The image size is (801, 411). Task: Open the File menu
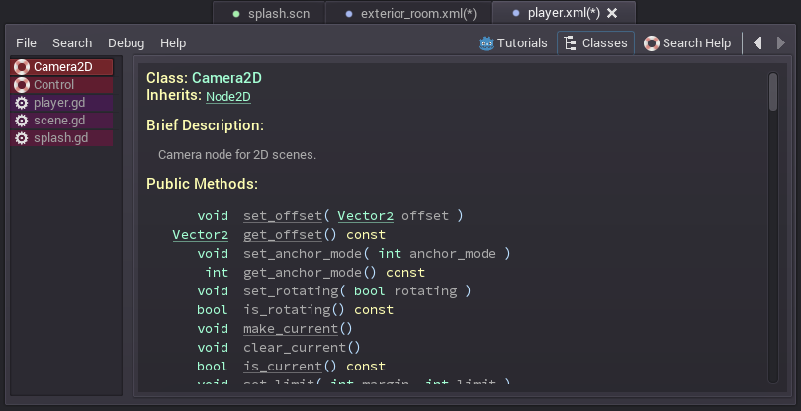pos(27,43)
